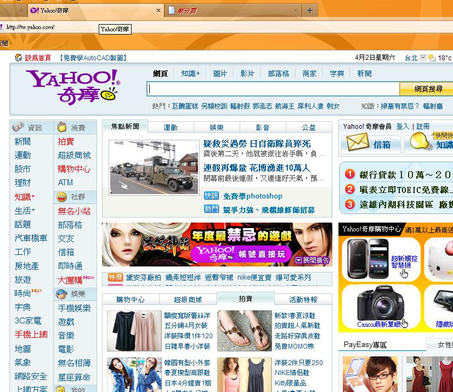Switch to the 運動 news tab
Image resolution: width=453 pixels, height=392 pixels.
171,127
